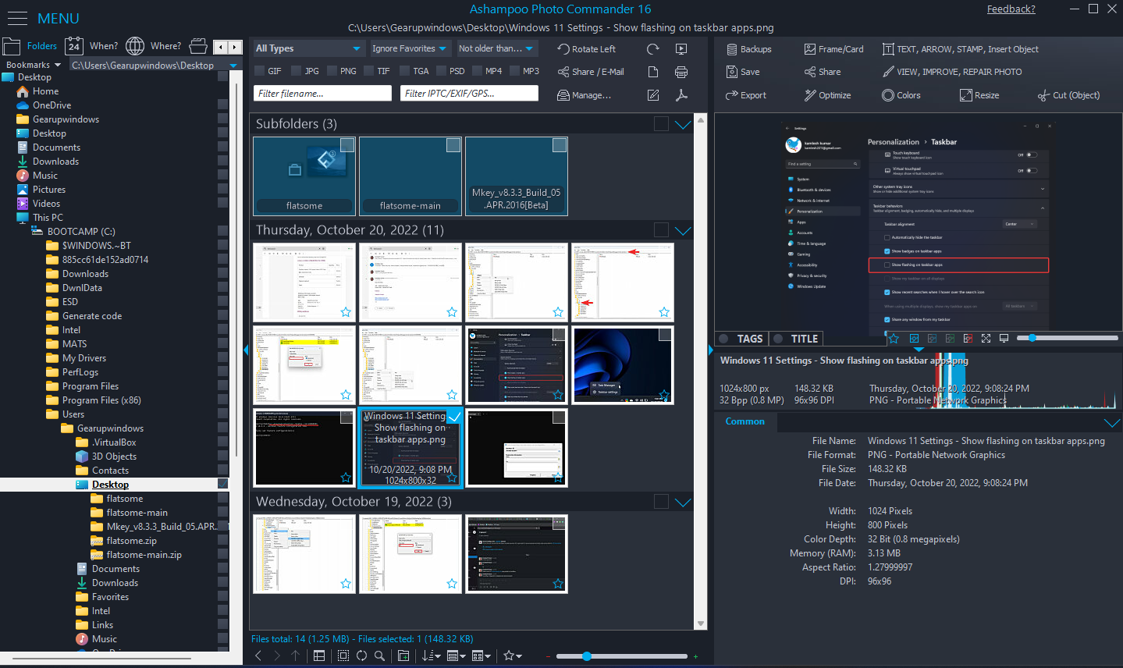Collapse the Subfolders (3) section chevron
The width and height of the screenshot is (1123, 668).
683,124
